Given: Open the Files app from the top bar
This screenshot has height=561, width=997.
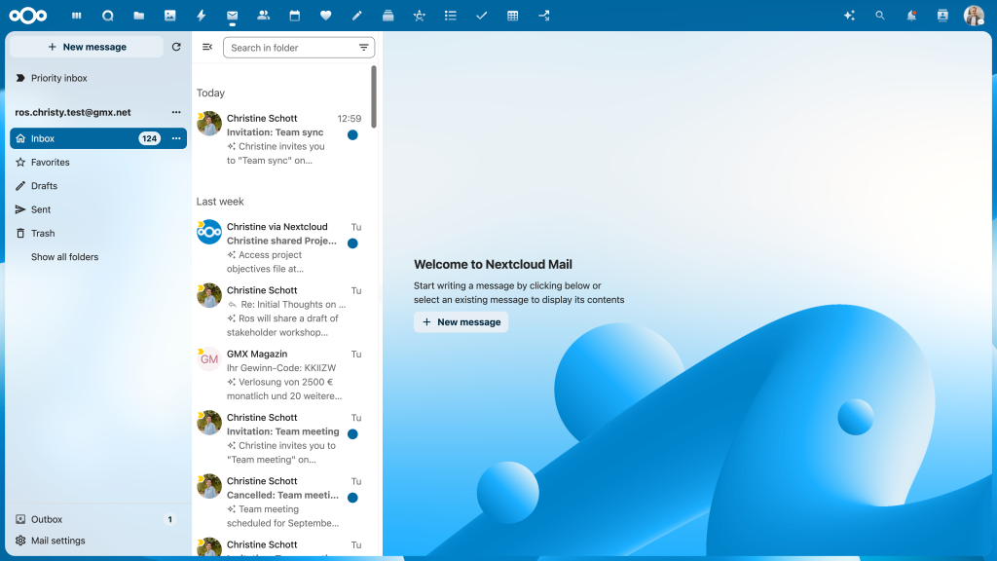Looking at the screenshot, I should click(139, 15).
